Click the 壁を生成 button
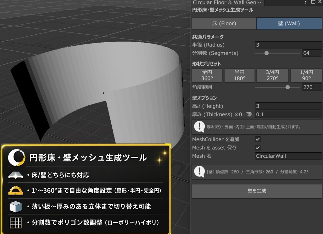 [x=257, y=191]
